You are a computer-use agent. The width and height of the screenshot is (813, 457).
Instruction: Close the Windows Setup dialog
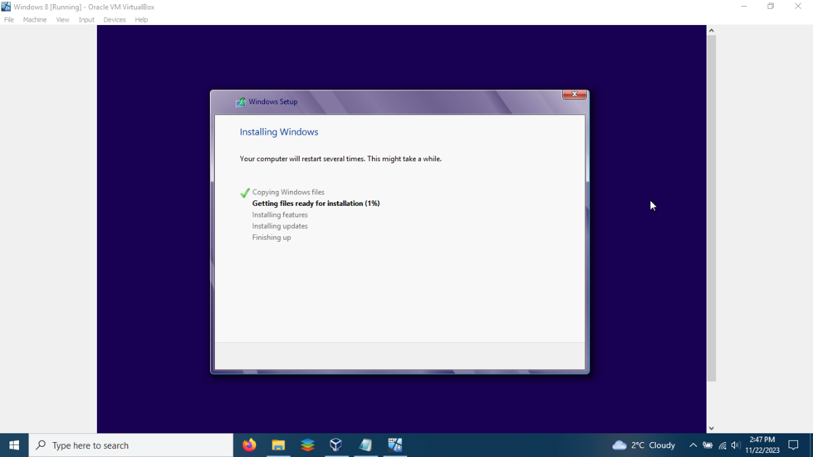coord(574,95)
